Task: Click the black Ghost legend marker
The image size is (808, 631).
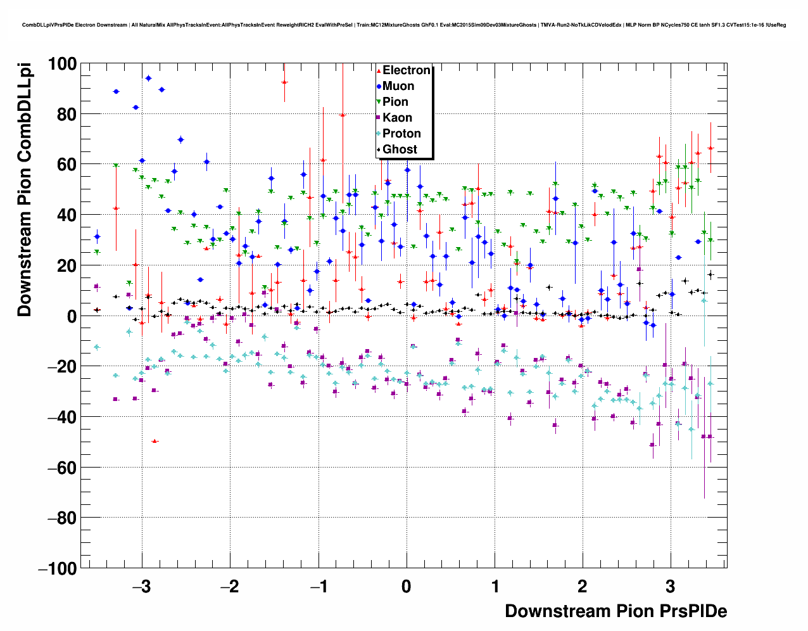Action: tap(379, 150)
